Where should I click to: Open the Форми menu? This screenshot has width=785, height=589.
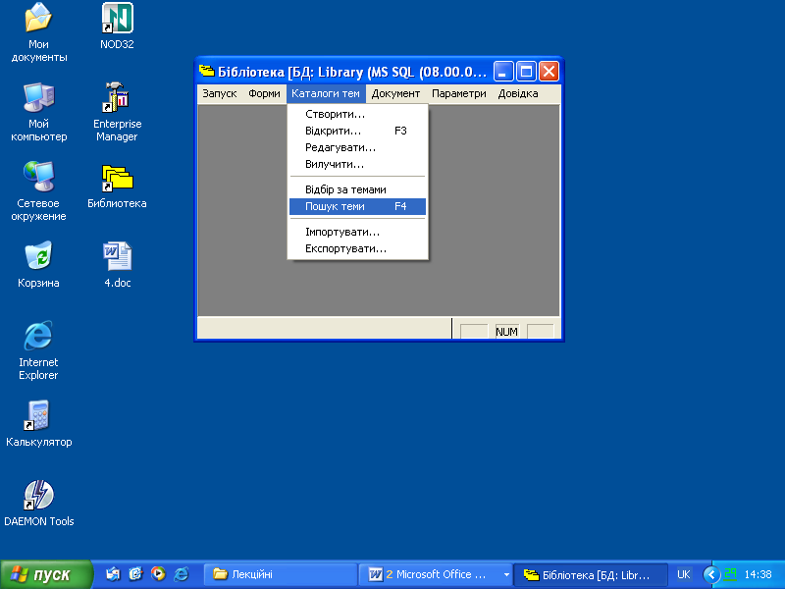pyautogui.click(x=264, y=93)
